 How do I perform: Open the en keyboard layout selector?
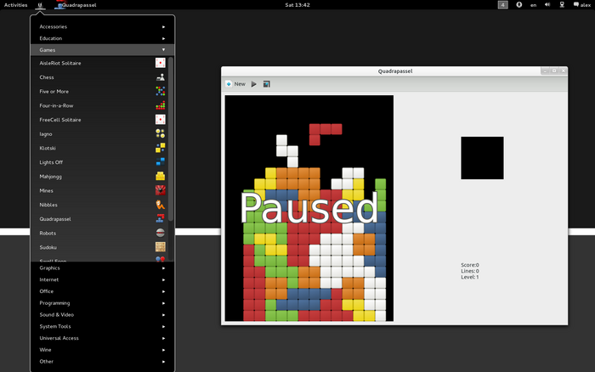533,5
